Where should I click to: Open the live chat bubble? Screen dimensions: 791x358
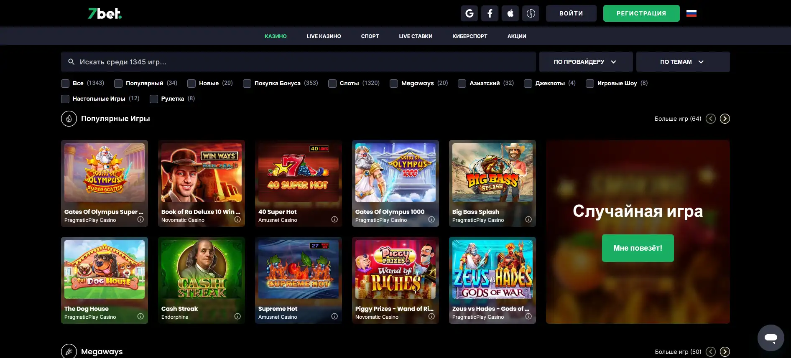[x=771, y=338]
